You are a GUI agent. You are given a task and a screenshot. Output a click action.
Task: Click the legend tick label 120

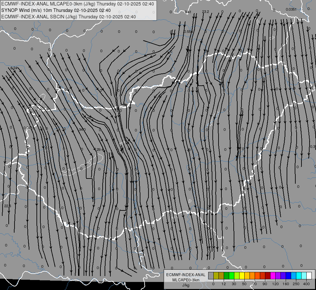(x=275, y=284)
